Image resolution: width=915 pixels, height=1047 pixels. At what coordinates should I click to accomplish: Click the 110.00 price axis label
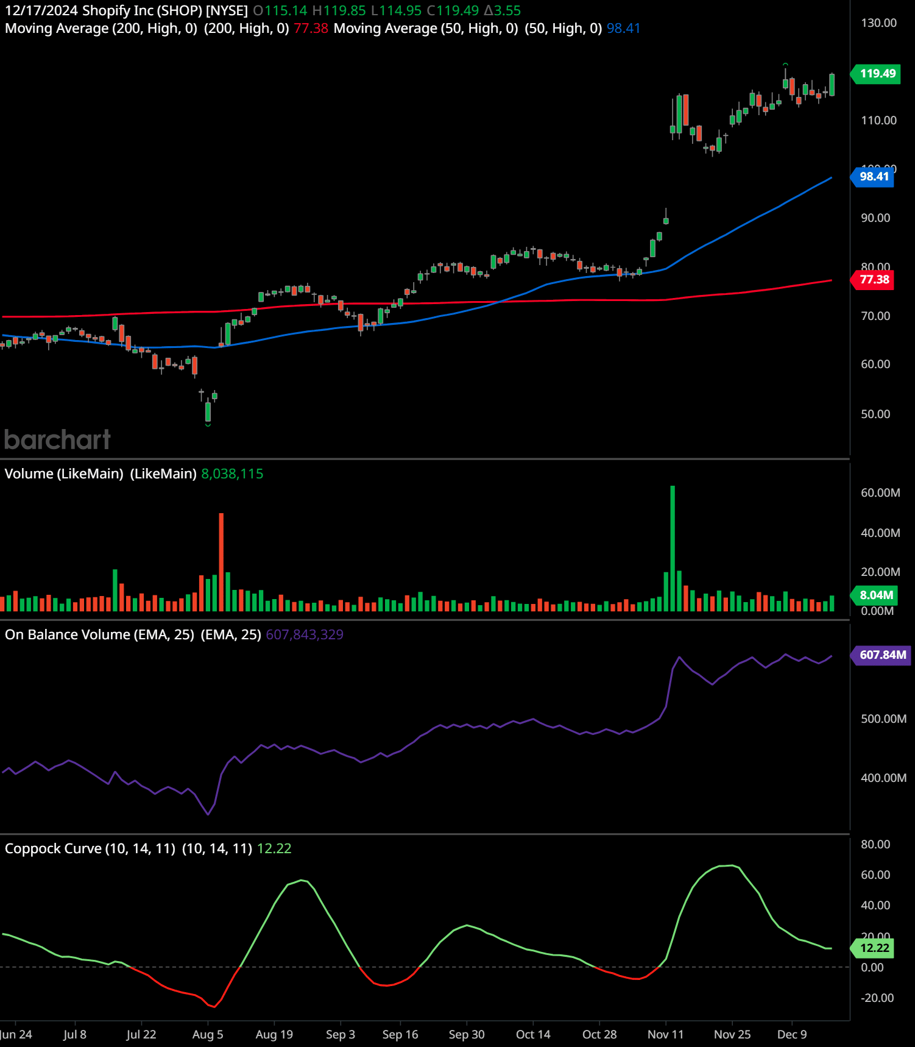pyautogui.click(x=878, y=121)
